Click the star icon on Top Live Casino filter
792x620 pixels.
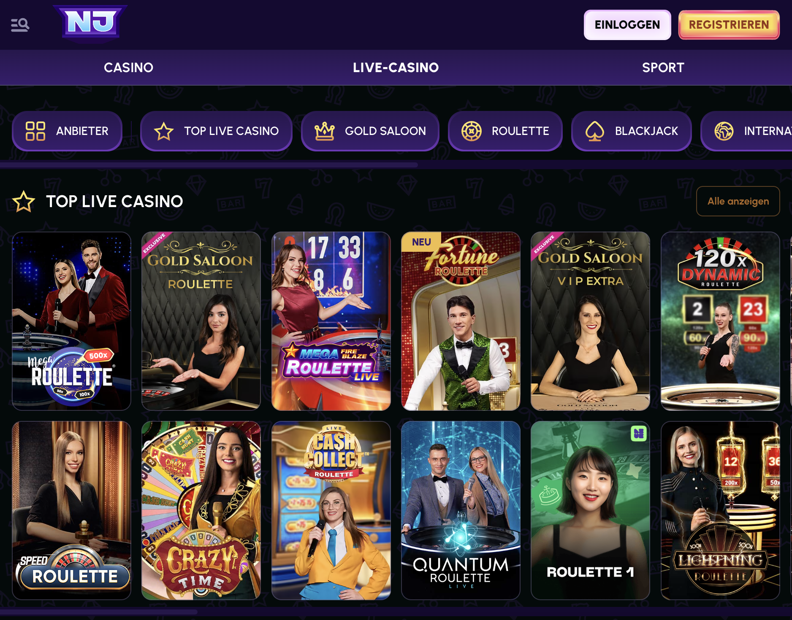point(164,131)
